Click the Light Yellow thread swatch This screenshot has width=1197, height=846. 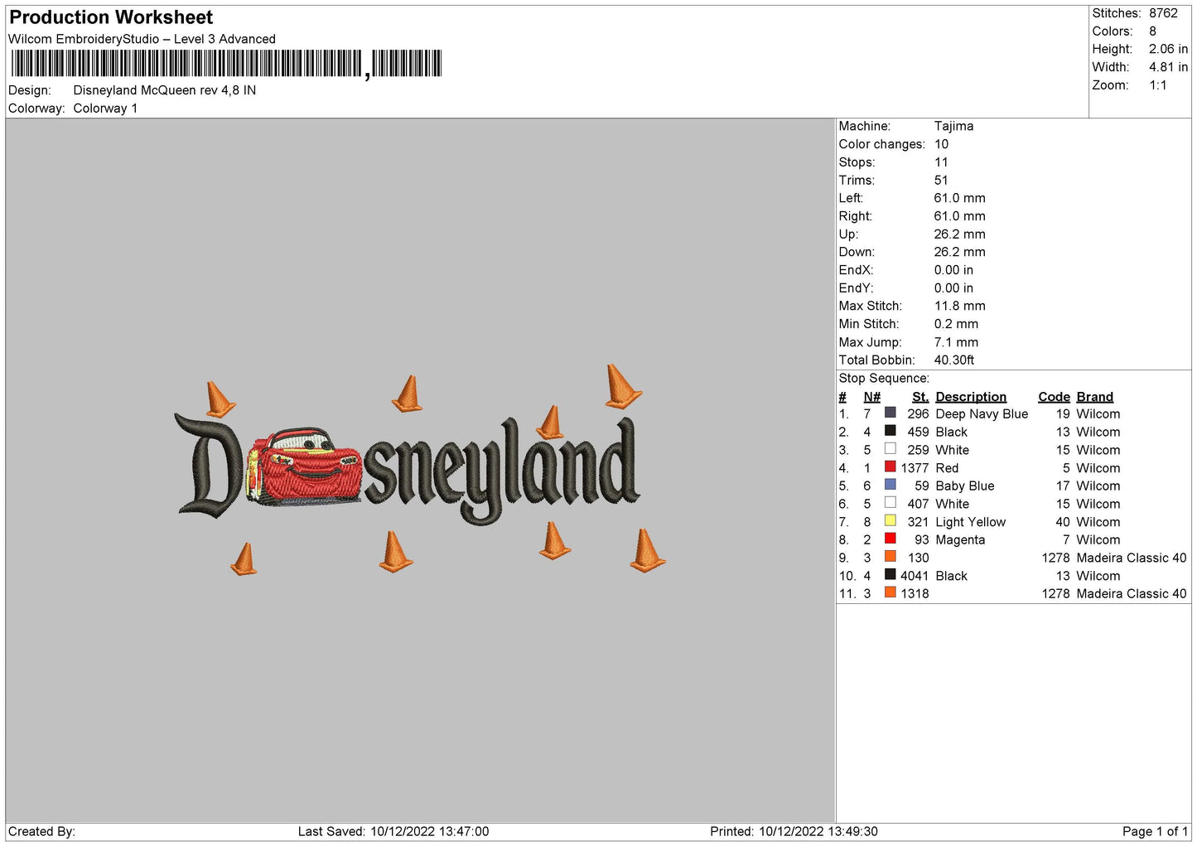(x=890, y=520)
